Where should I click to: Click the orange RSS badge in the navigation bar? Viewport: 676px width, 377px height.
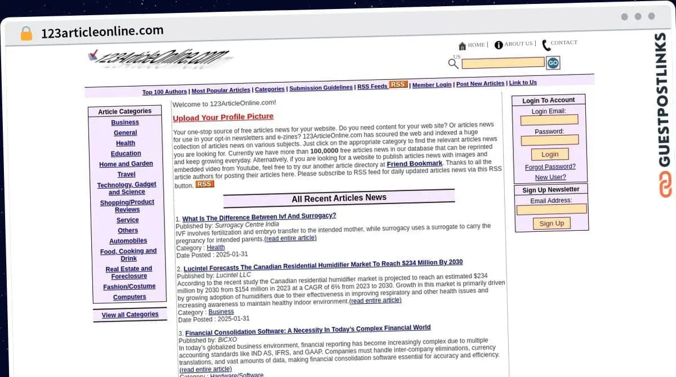point(398,84)
